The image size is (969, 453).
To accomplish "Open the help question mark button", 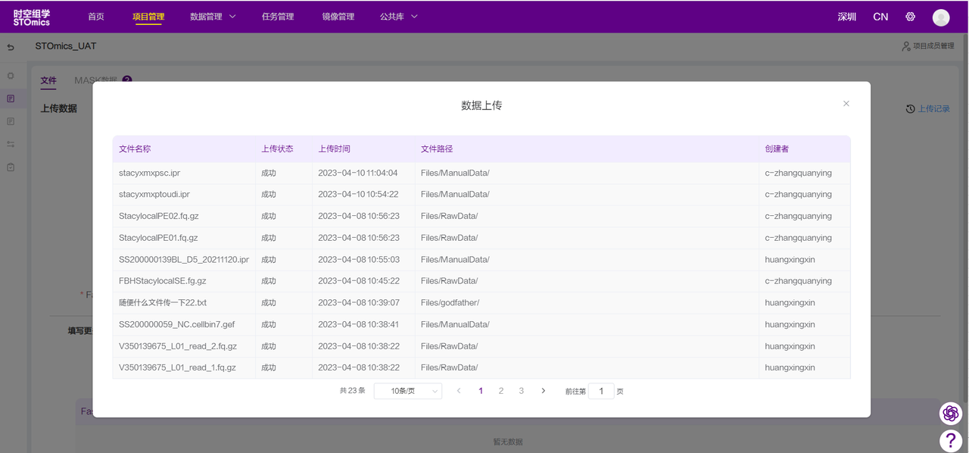I will click(x=950, y=440).
